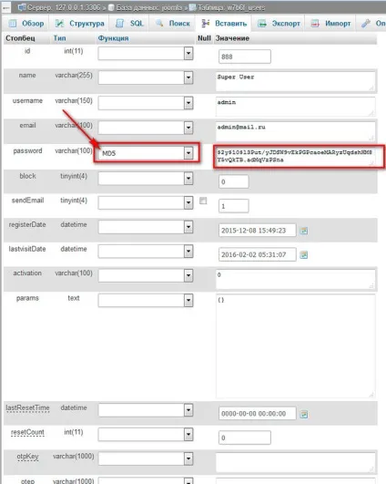Click the resetCount column label
Viewport: 386px width, 484px height.
(x=27, y=432)
